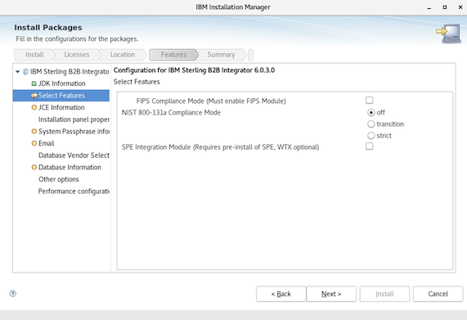Select the NIST mode 'off' radio button
The width and height of the screenshot is (467, 320).
[370, 113]
